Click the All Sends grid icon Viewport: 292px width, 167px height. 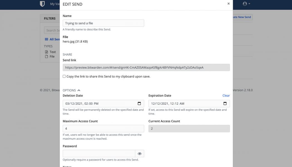point(46,39)
